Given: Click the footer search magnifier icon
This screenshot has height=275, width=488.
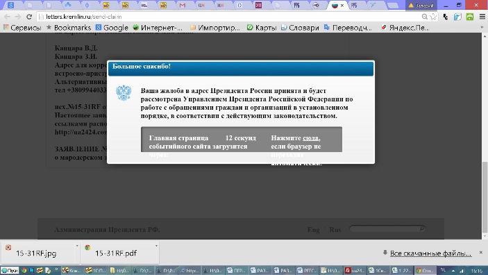Looking at the screenshot, I should (x=422, y=228).
